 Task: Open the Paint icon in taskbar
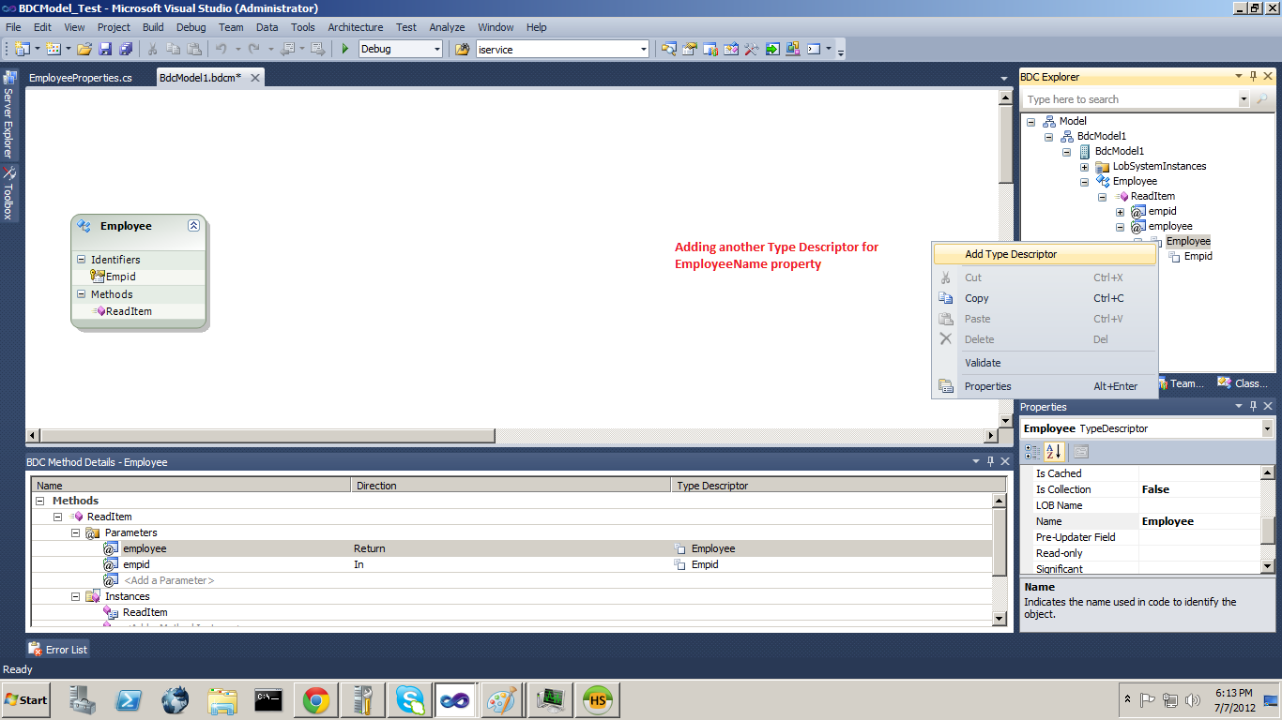tap(503, 699)
